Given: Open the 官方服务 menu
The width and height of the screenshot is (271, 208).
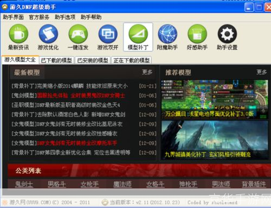Looking at the screenshot, I should click(x=39, y=17).
